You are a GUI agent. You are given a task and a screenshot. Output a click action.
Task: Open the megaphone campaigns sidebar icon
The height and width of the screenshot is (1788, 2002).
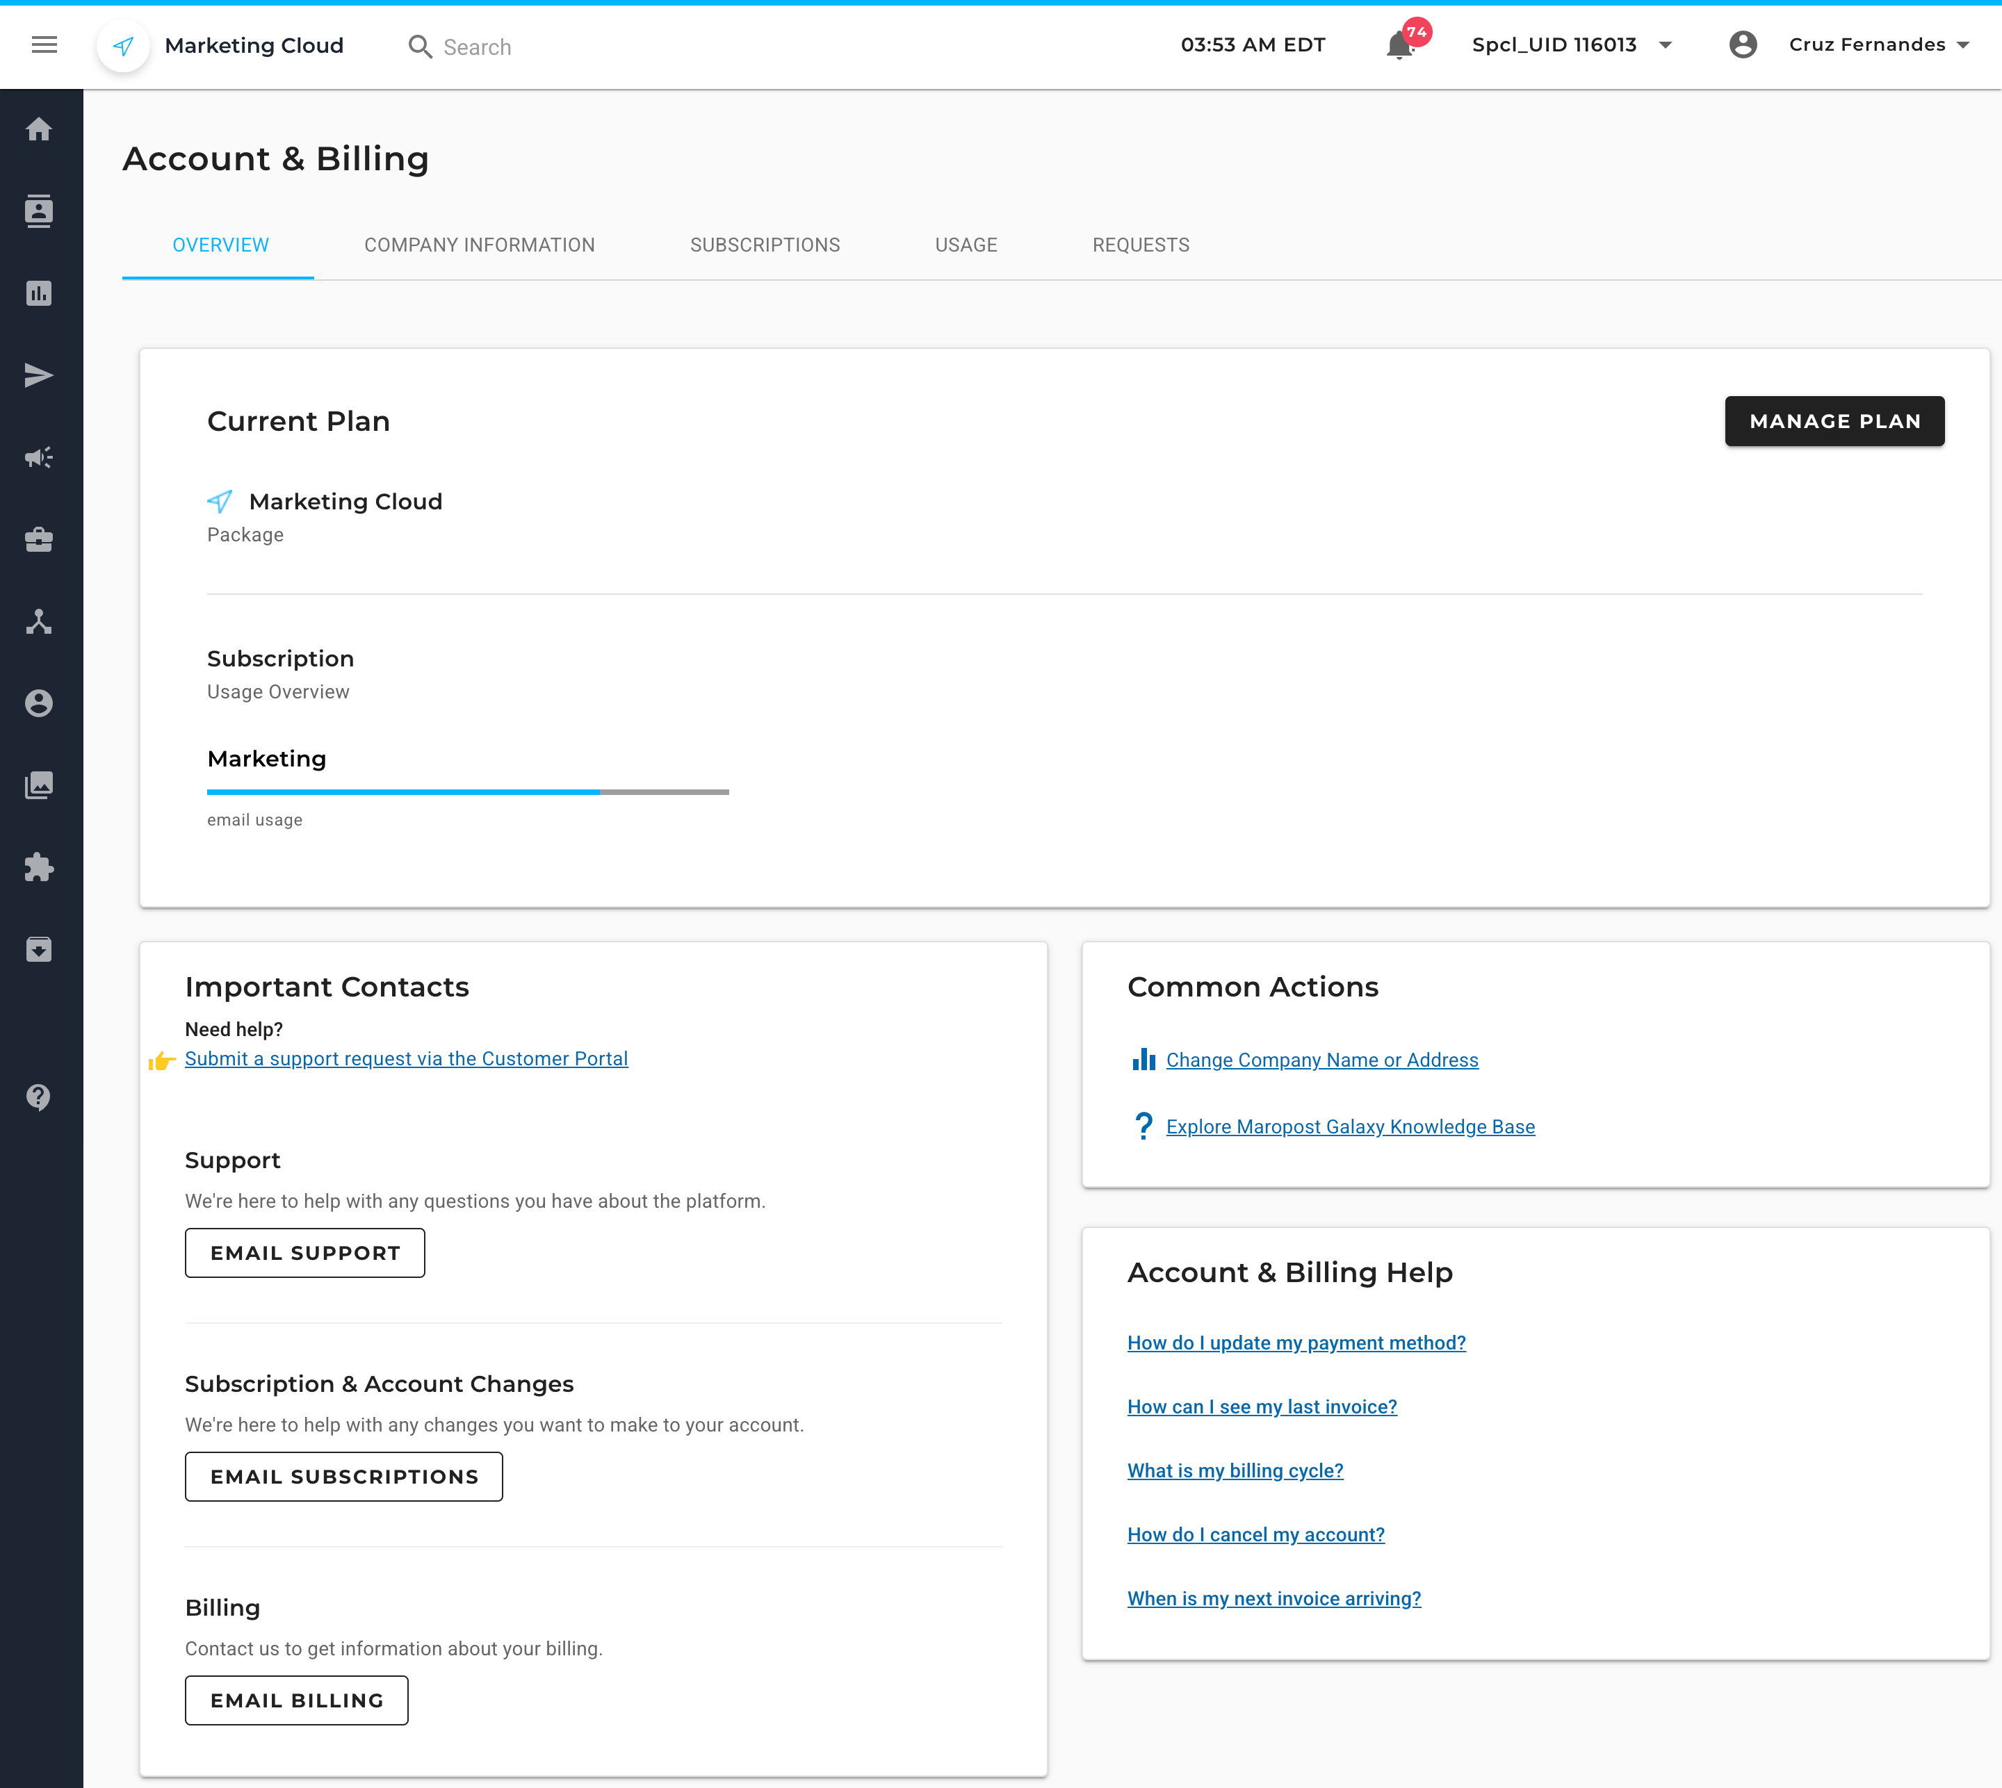(x=40, y=457)
